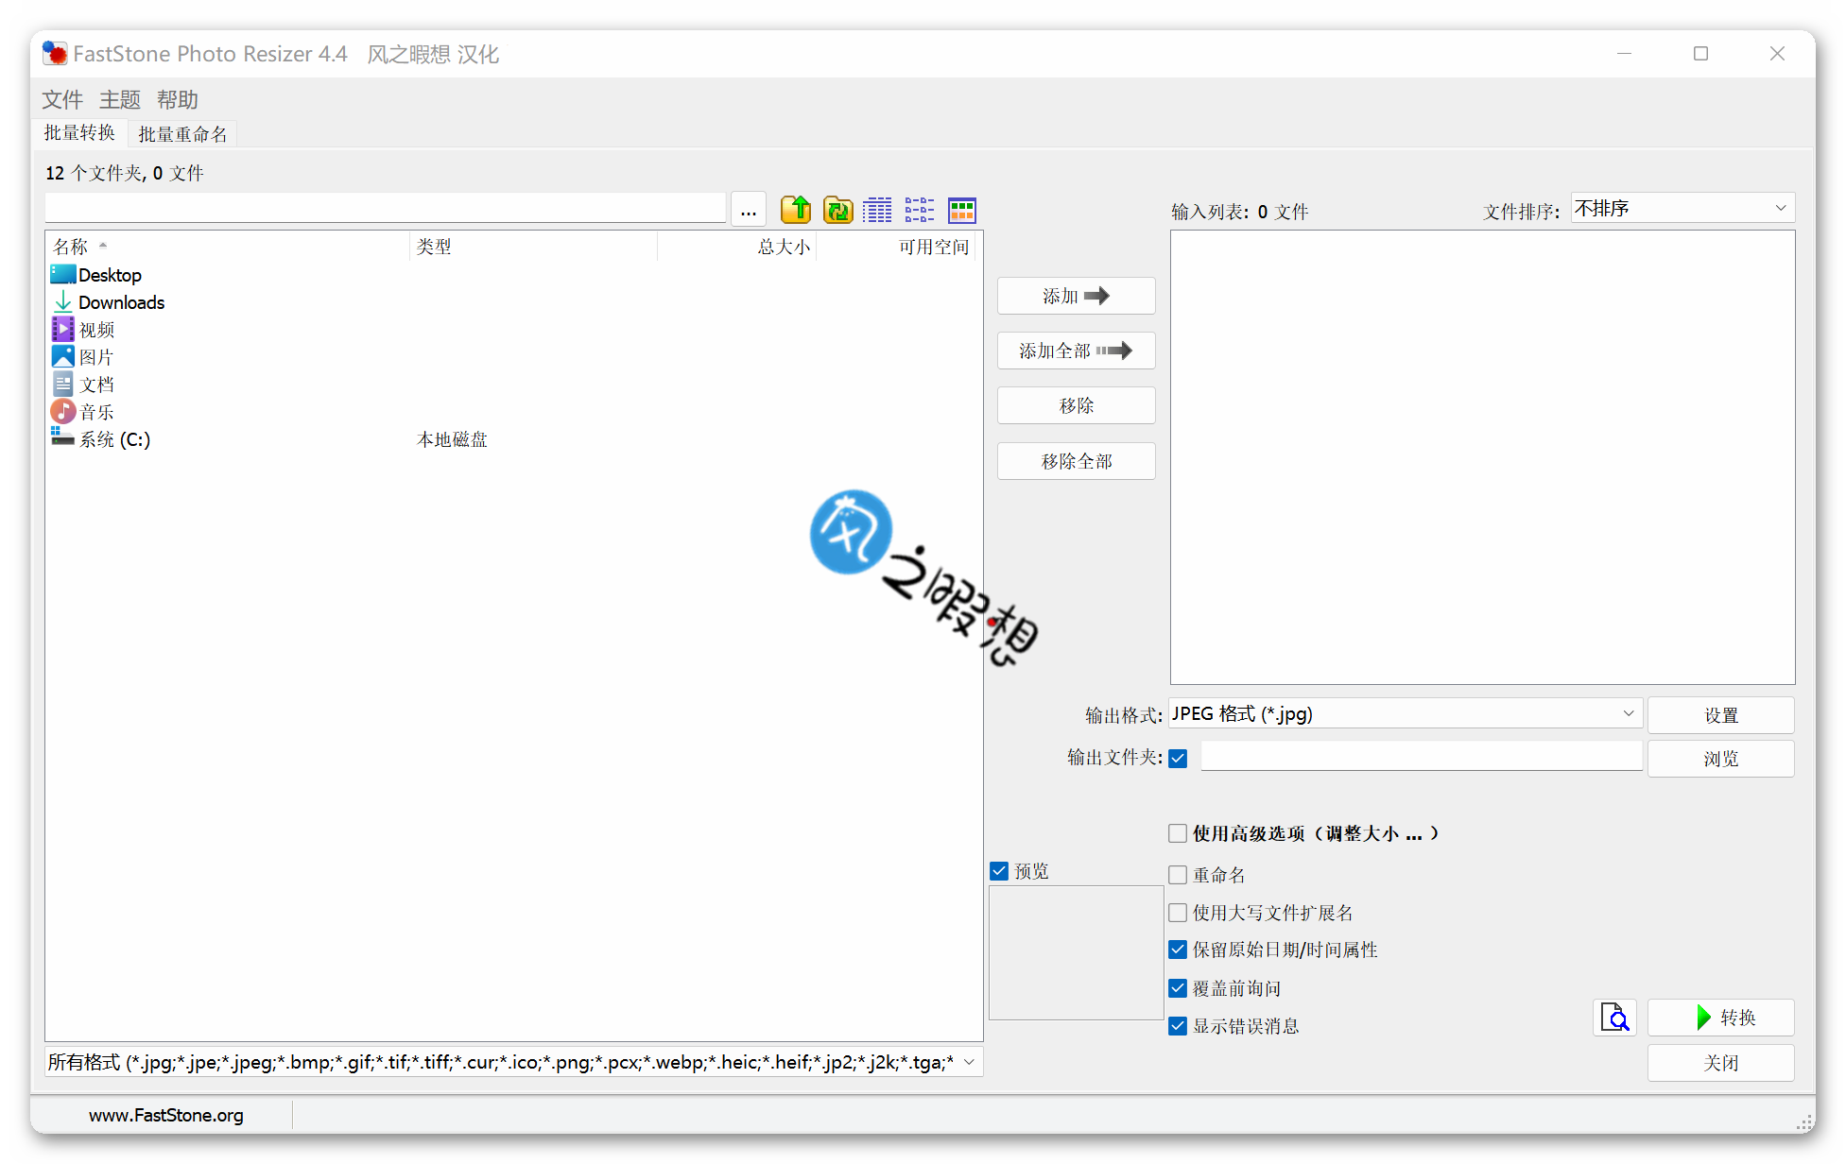Switch to 批量重命名 tab
This screenshot has width=1846, height=1164.
(x=182, y=134)
